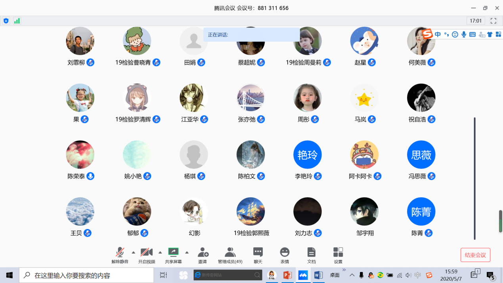Image resolution: width=503 pixels, height=283 pixels.
Task: Turn on camera with 开启视频 button
Action: click(146, 255)
